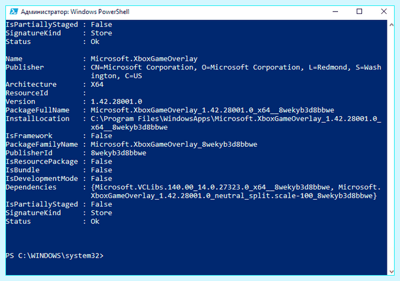
Task: Click the Architecture value X64
Action: point(97,84)
